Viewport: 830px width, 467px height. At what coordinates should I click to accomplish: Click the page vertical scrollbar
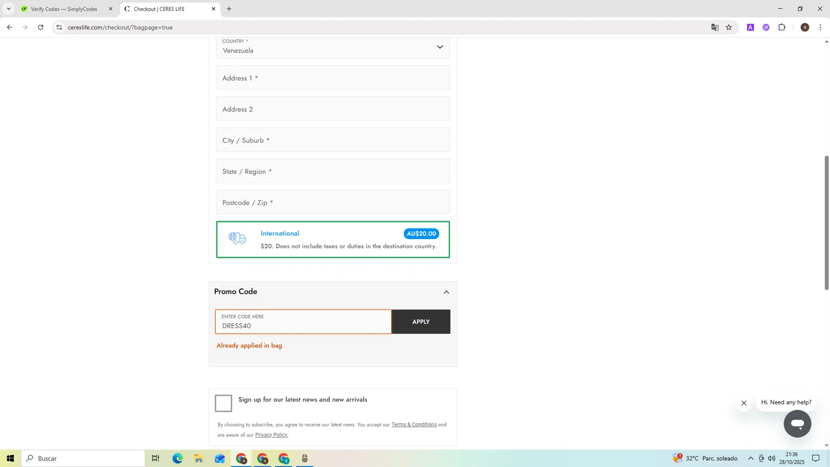pos(827,222)
